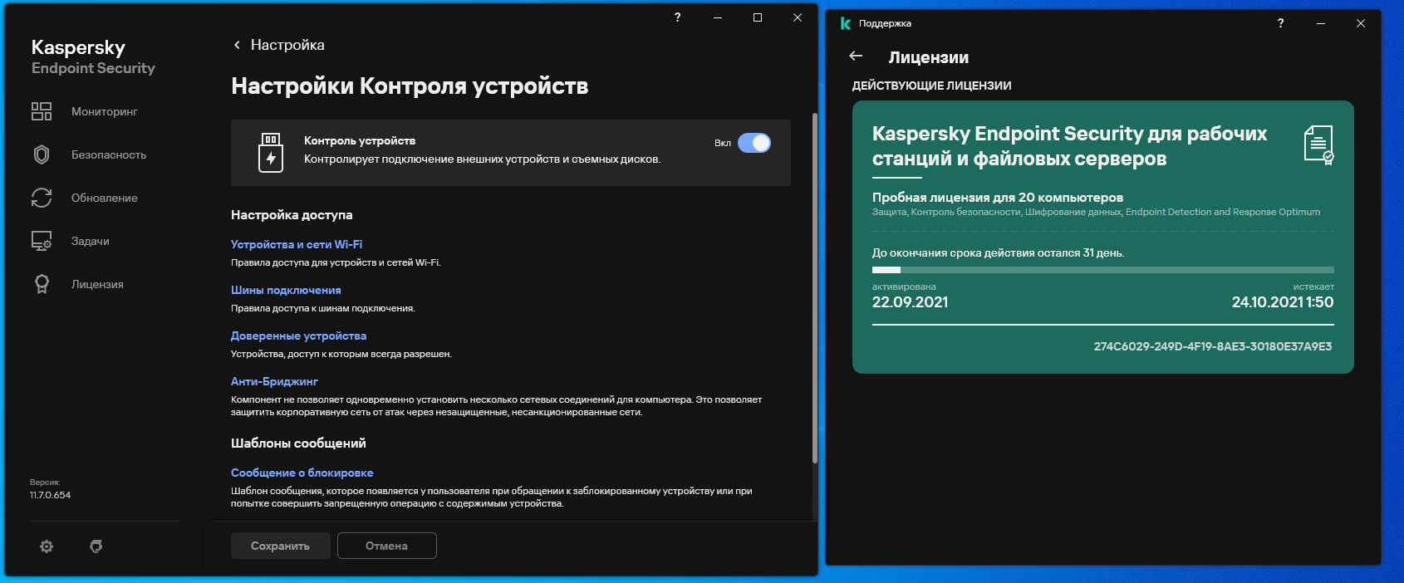Screen dimensions: 1404x583
Task: Minimize the Поддержка window
Action: tap(1320, 23)
